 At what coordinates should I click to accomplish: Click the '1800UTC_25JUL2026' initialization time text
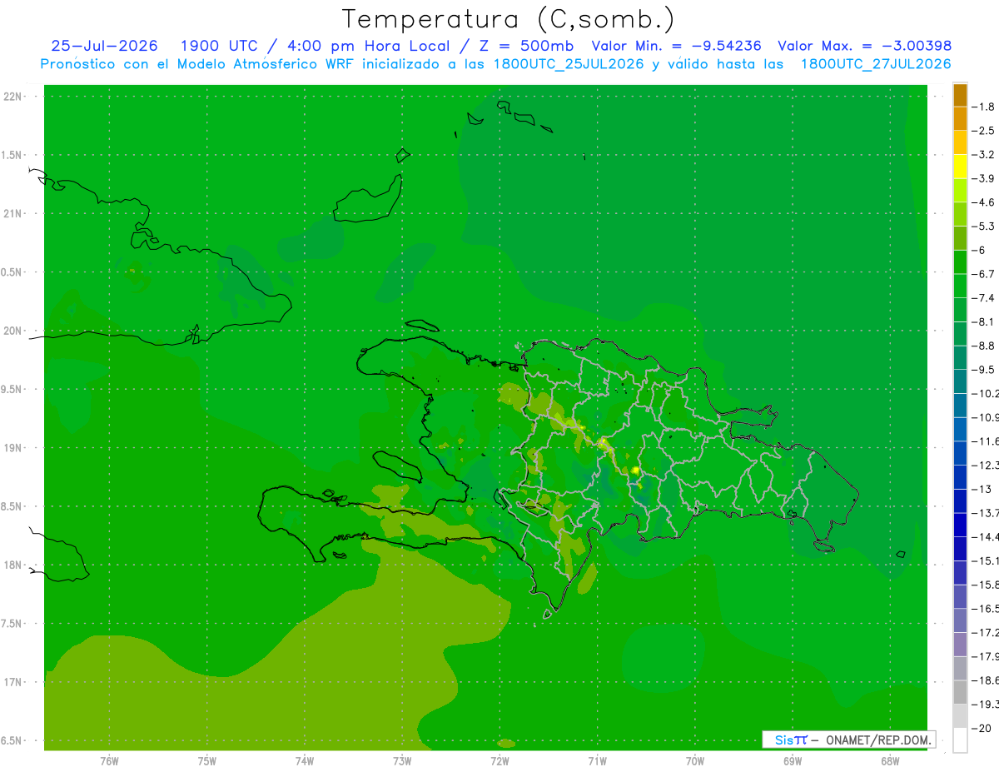coord(569,64)
